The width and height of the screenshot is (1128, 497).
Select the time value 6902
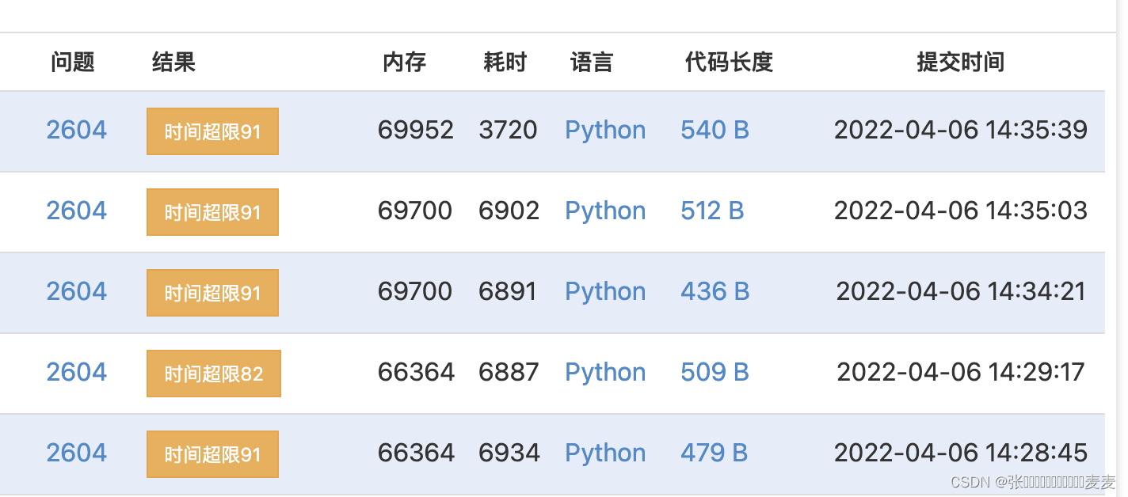[509, 211]
